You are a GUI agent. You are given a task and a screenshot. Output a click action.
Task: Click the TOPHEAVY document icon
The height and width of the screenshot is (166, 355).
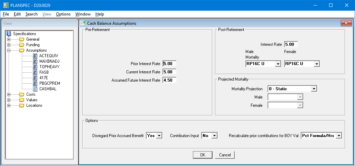[x=35, y=67]
